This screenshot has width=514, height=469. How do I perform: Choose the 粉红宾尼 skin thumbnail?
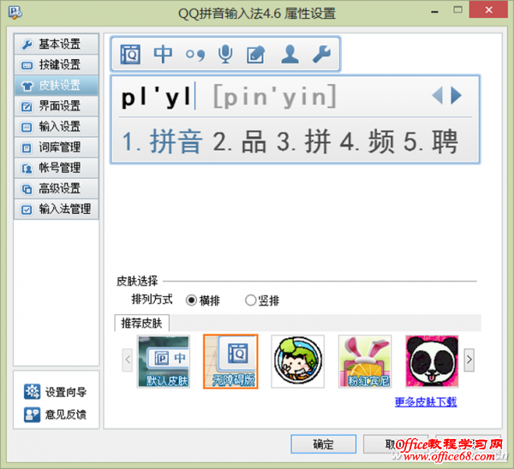click(365, 361)
